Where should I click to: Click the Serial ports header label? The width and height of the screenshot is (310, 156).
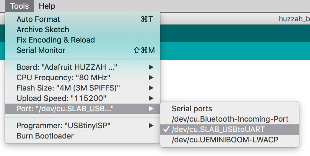(192, 109)
